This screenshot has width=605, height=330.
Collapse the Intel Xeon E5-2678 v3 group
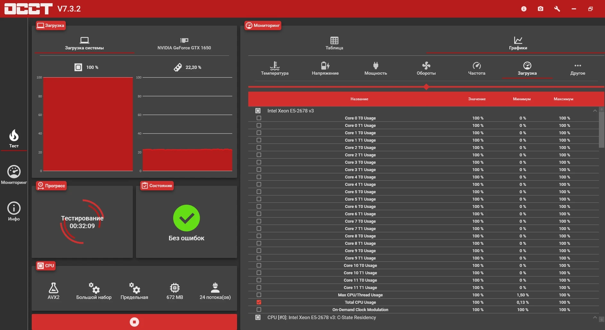(x=595, y=111)
